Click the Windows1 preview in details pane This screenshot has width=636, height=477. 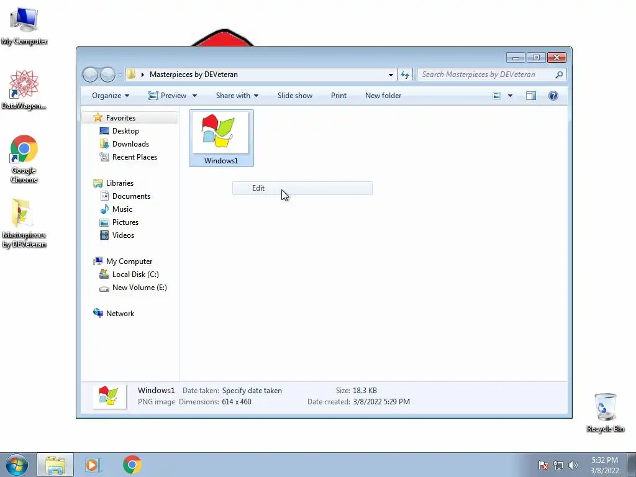coord(109,396)
